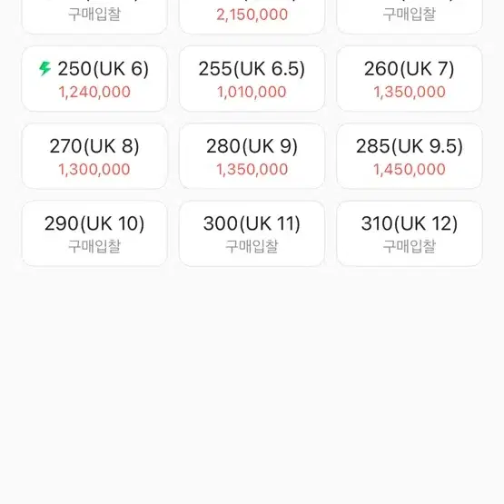The image size is (504, 504).
Task: Click the 1,010,000 price text
Action: pos(252,92)
